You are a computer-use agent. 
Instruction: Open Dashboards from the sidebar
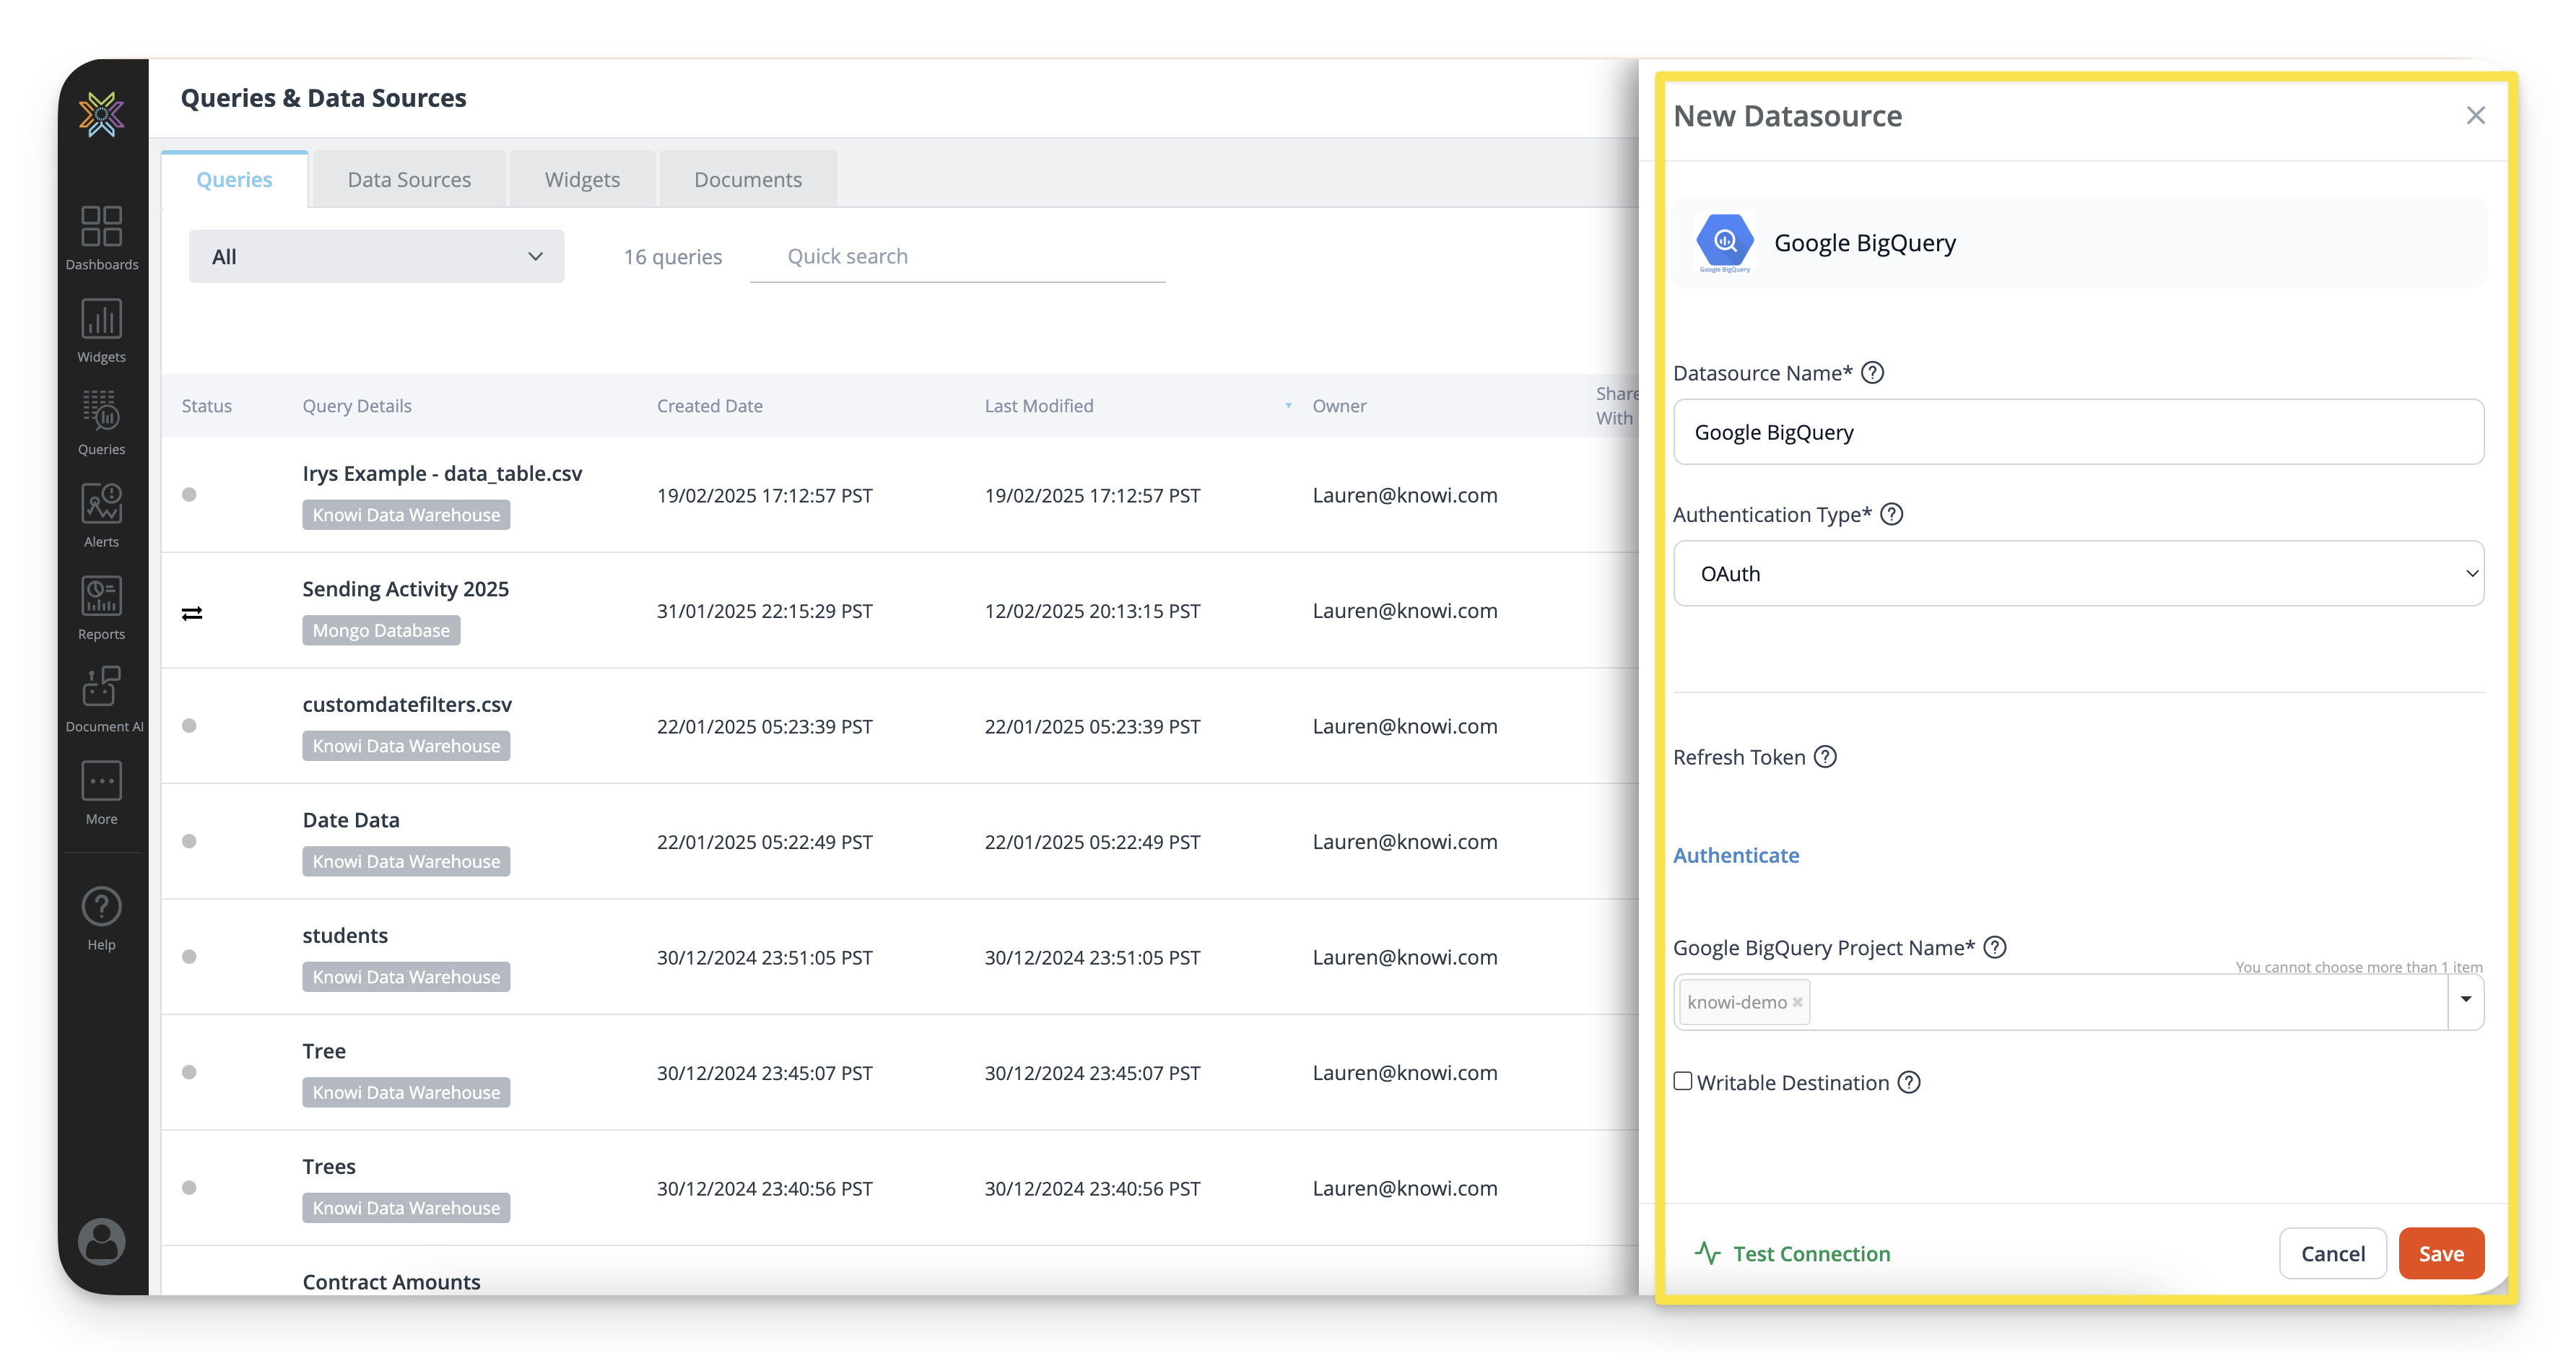[x=101, y=238]
